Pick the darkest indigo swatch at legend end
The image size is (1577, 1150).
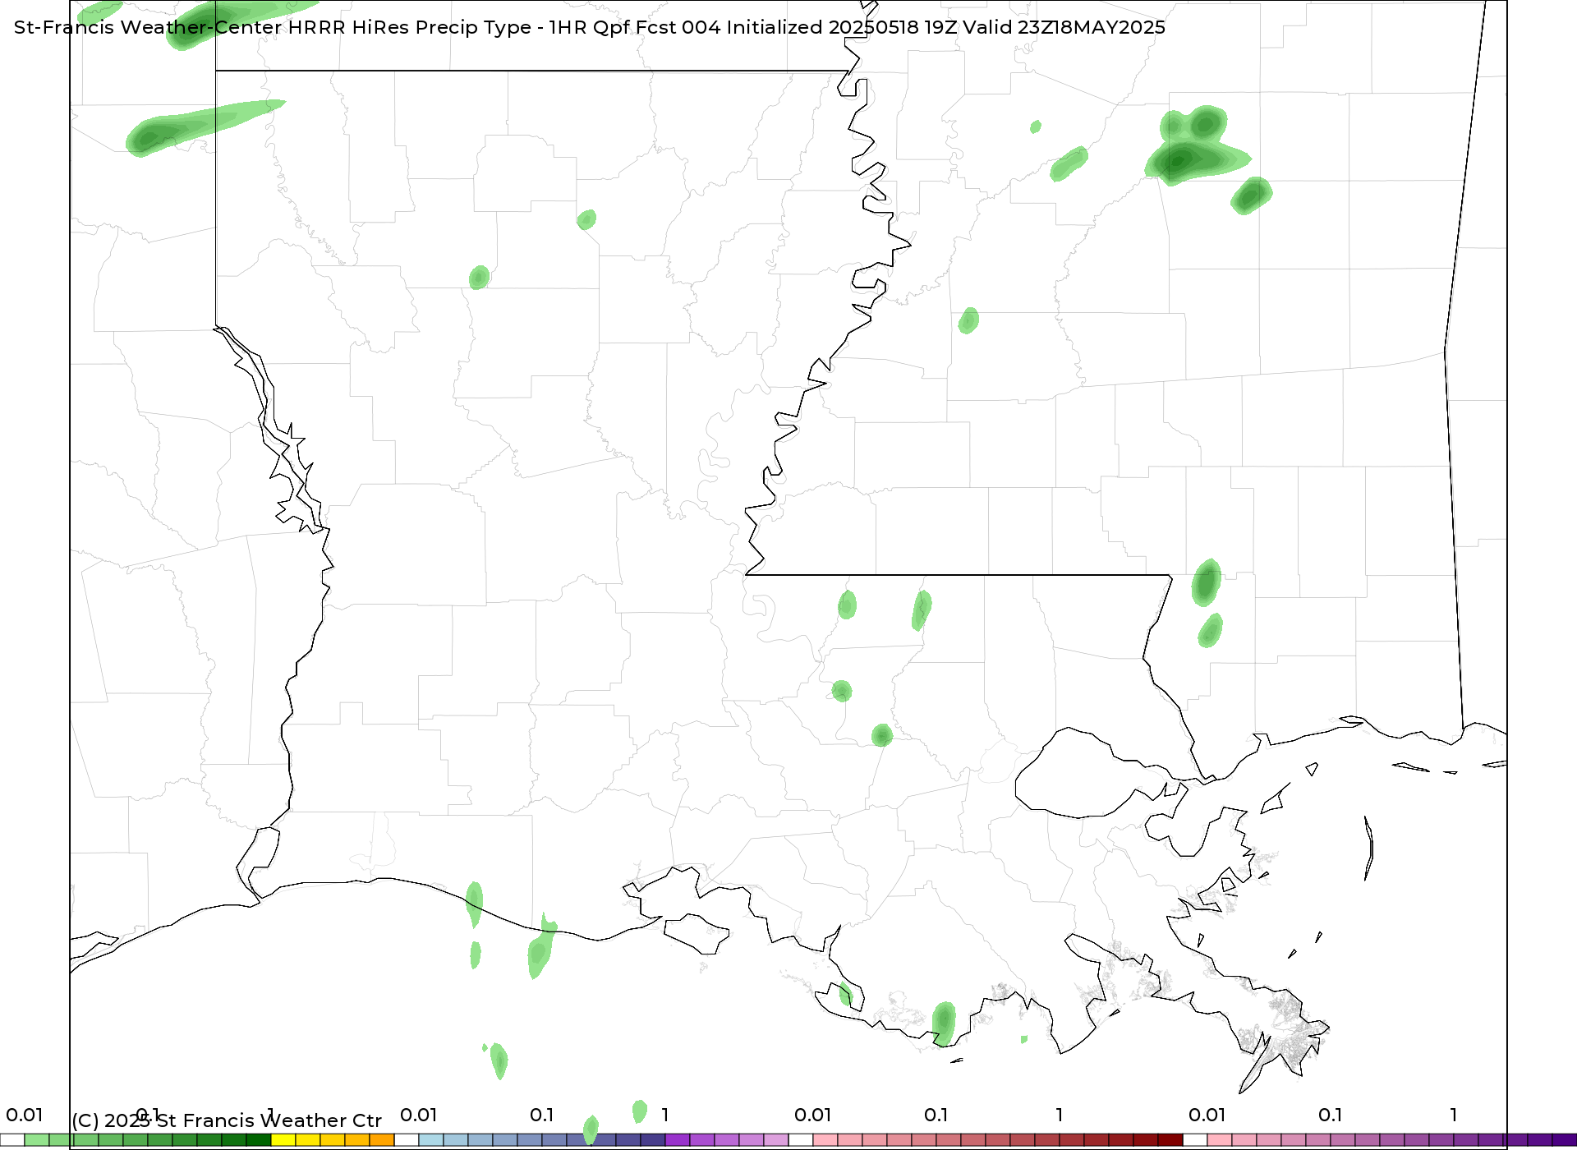1565,1140
